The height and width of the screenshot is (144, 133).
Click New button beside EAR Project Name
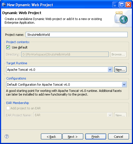[x=120, y=115]
